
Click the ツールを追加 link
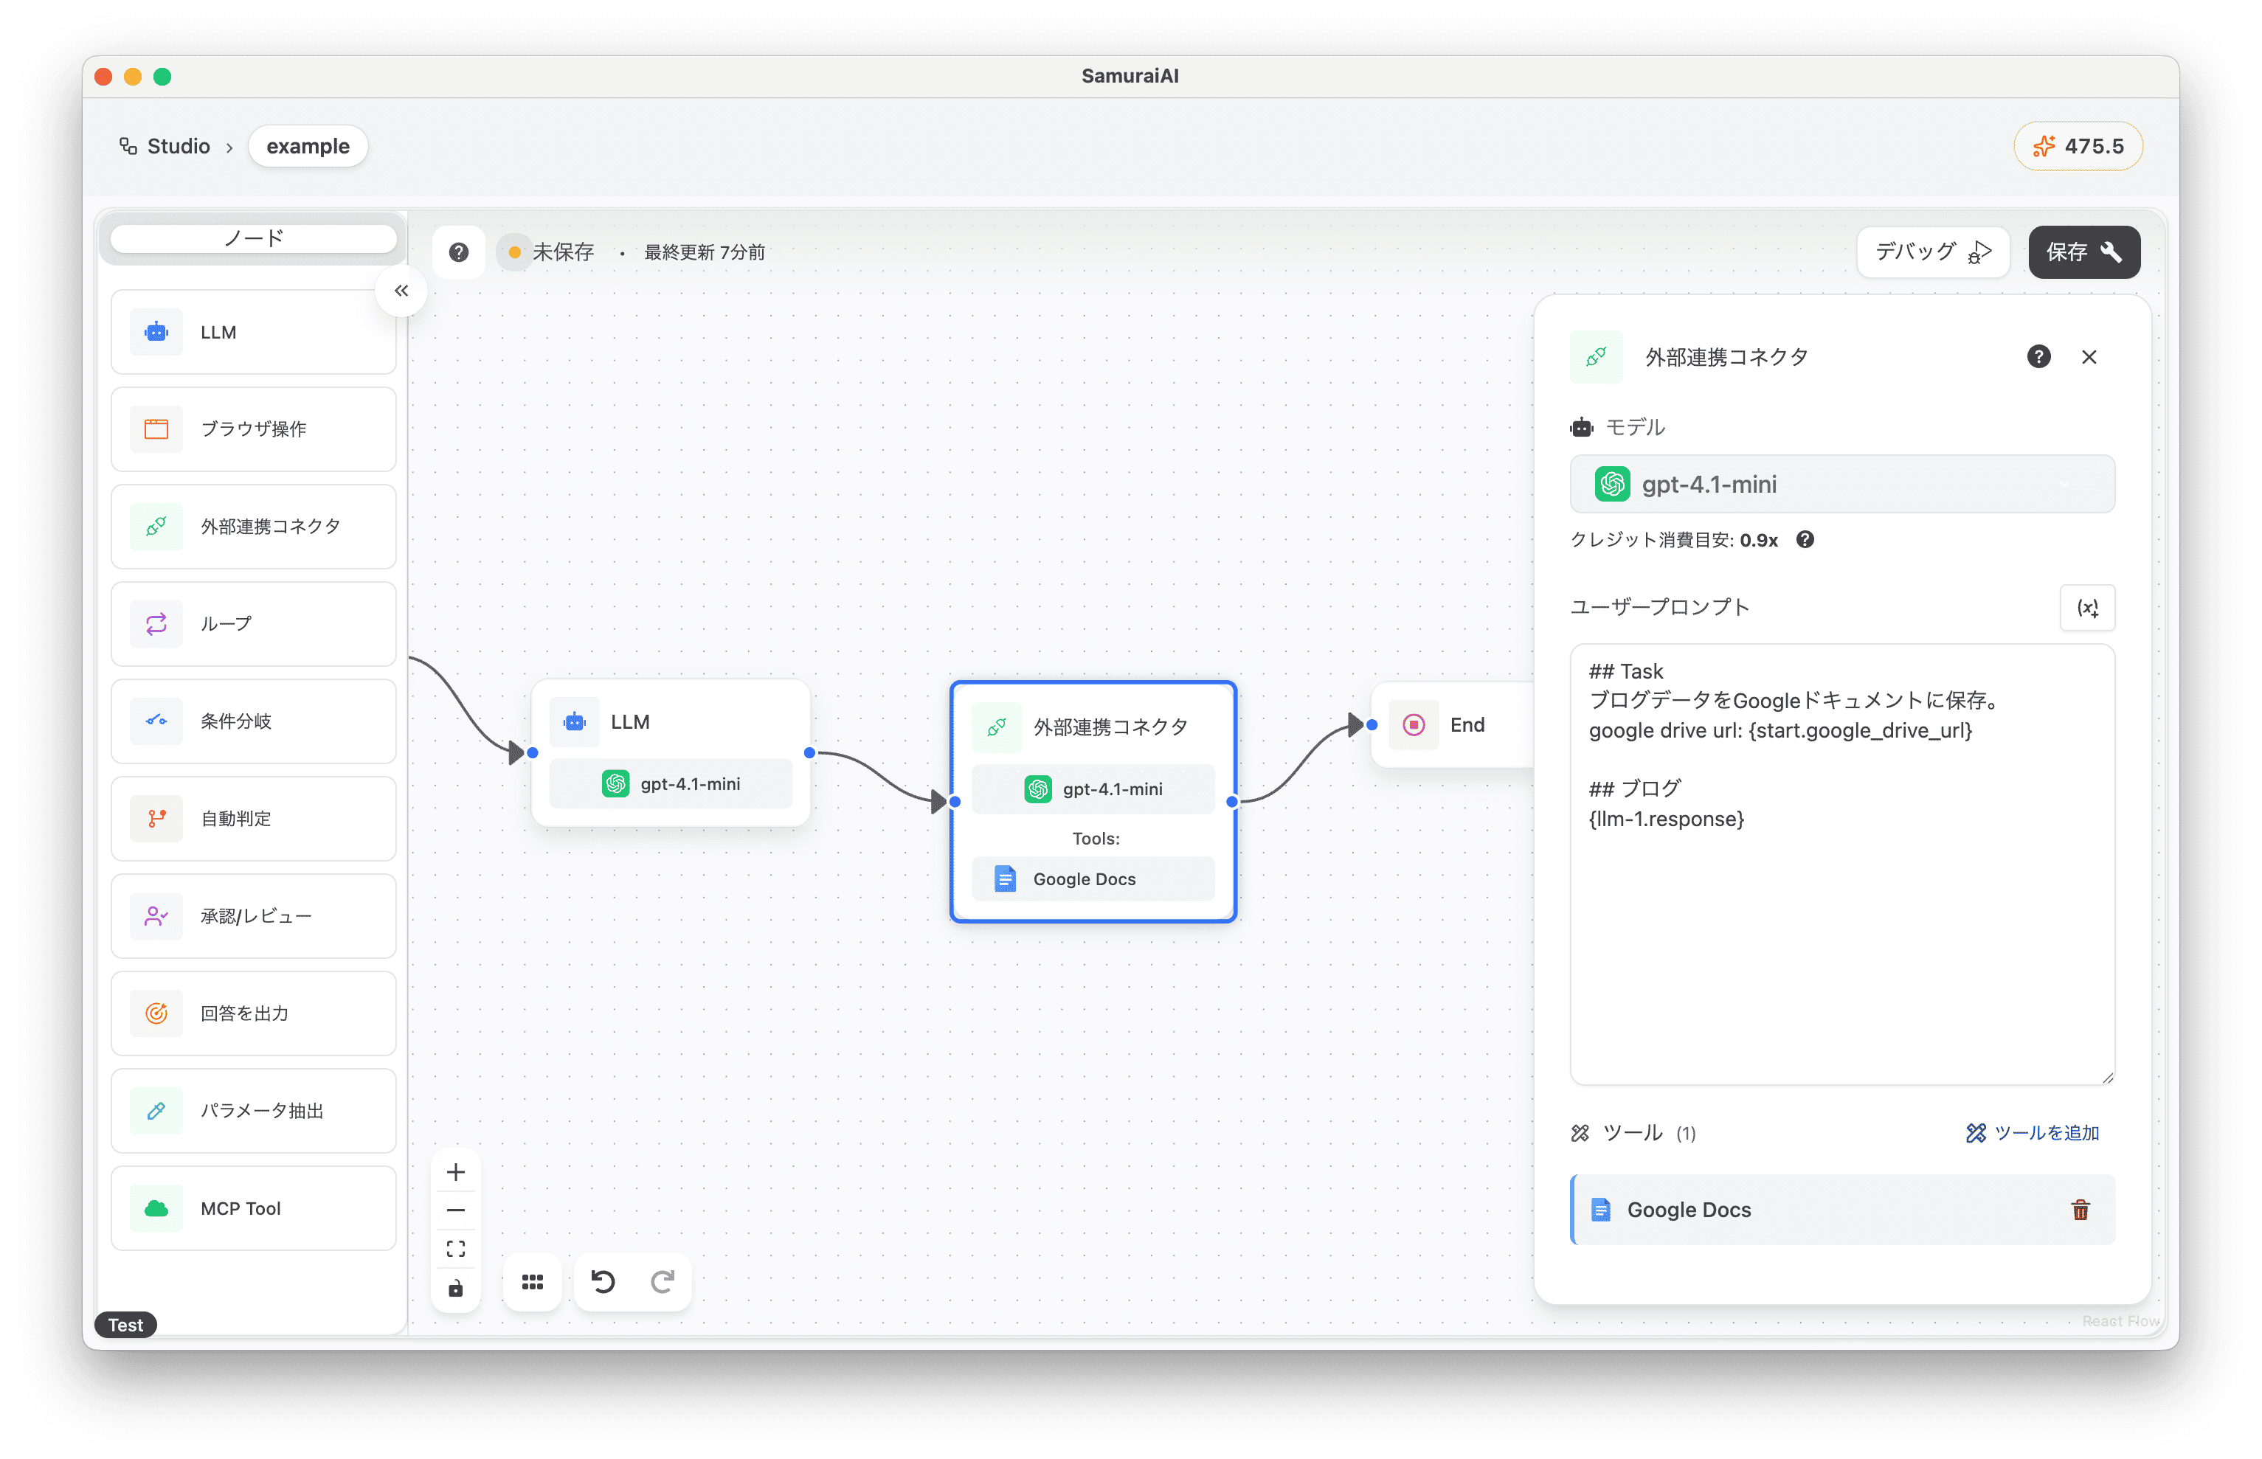2033,1133
